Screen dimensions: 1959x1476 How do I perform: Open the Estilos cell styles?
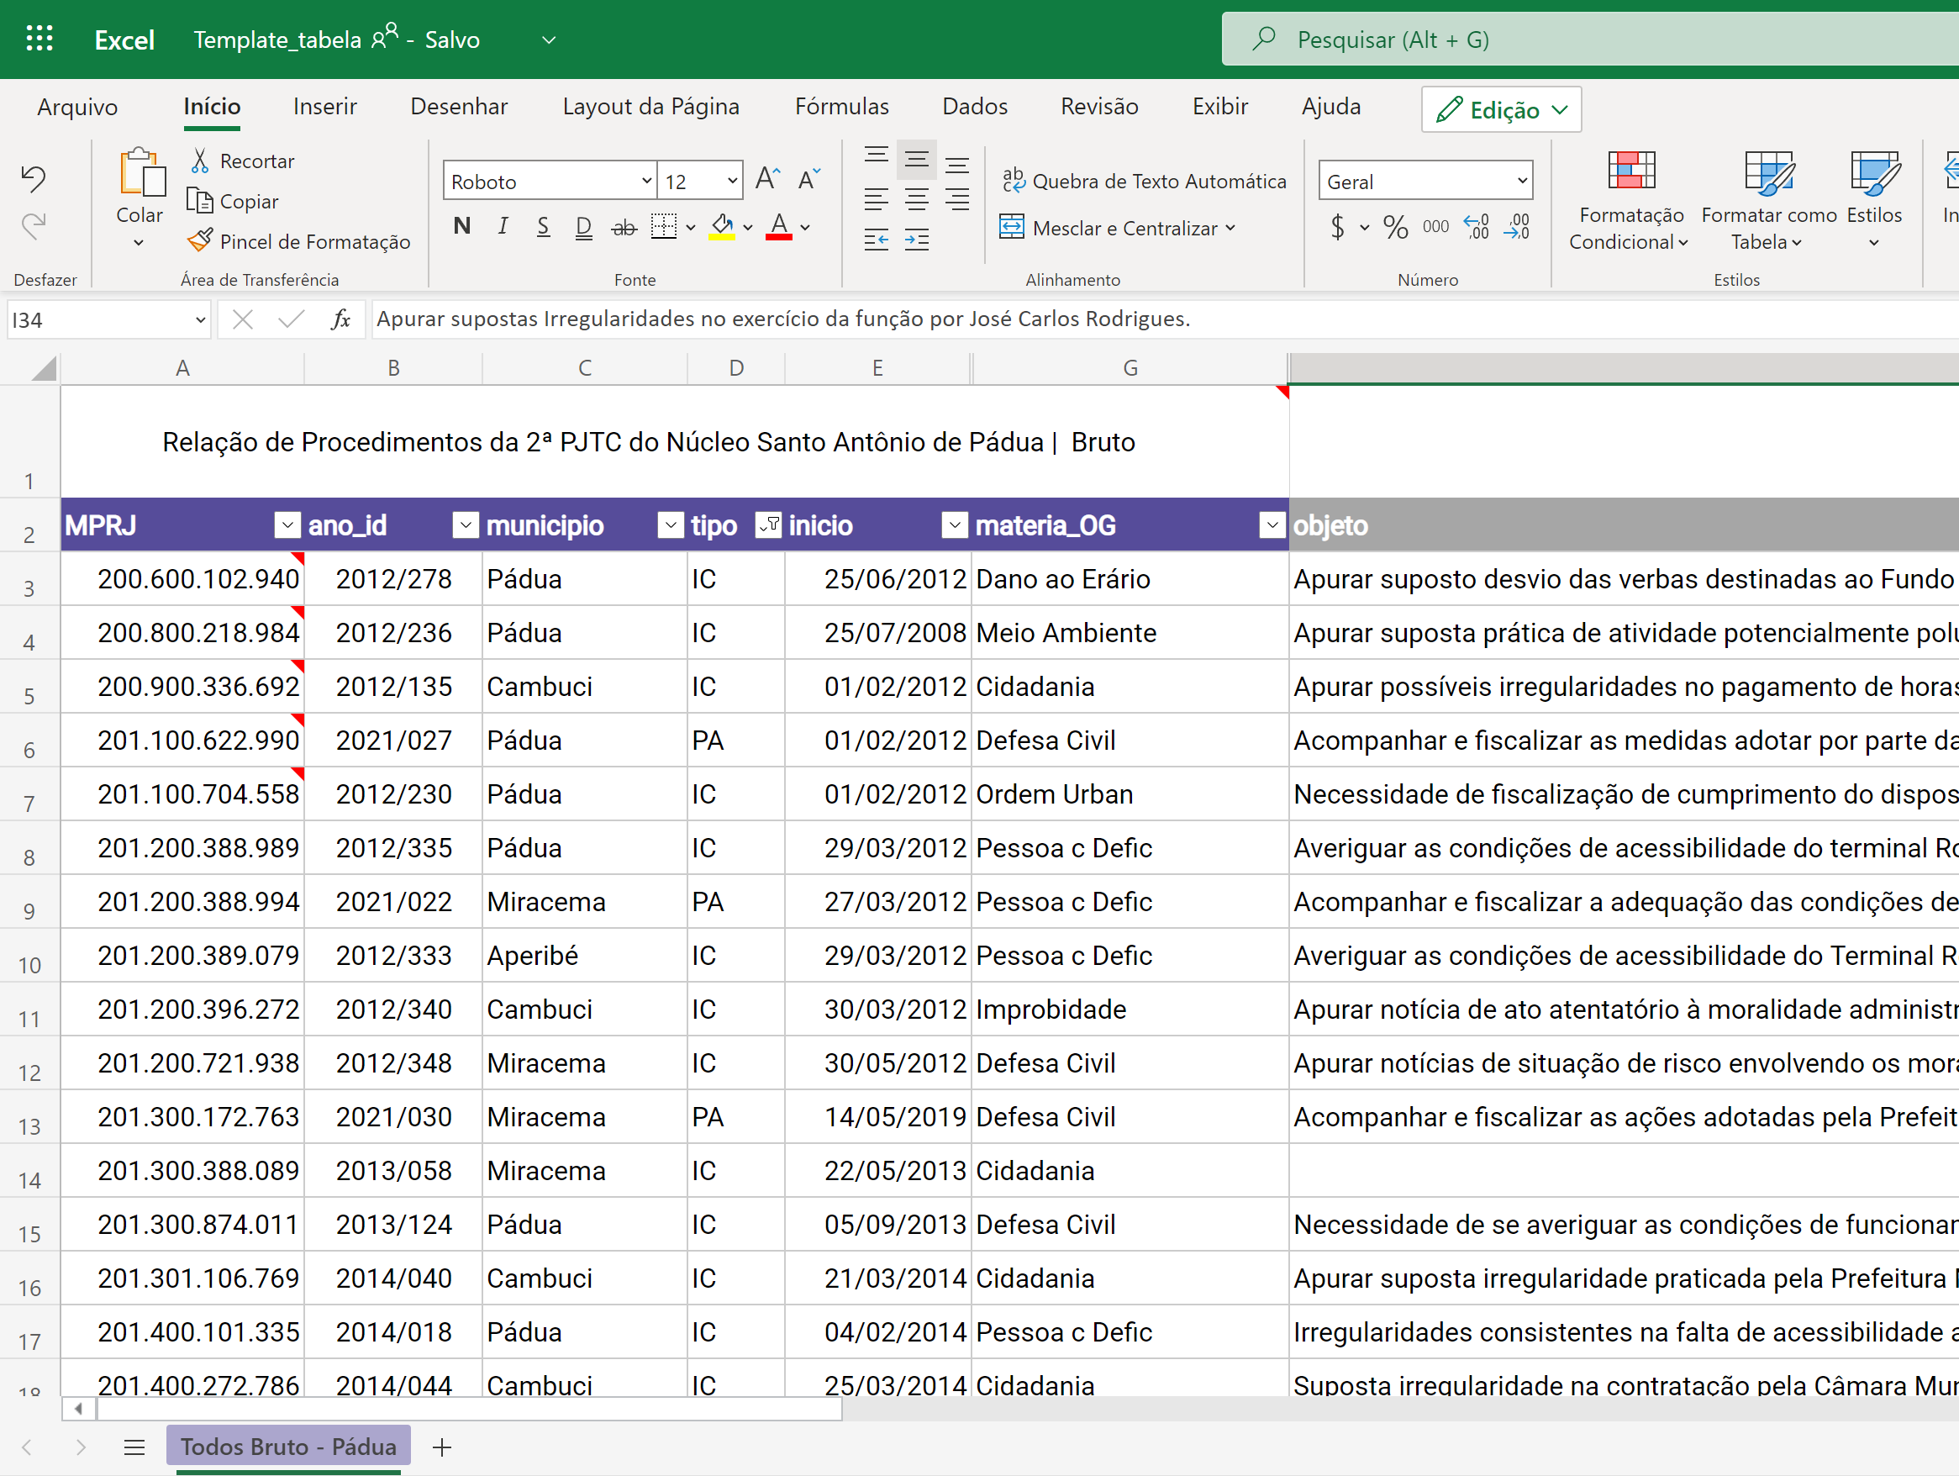click(1874, 201)
